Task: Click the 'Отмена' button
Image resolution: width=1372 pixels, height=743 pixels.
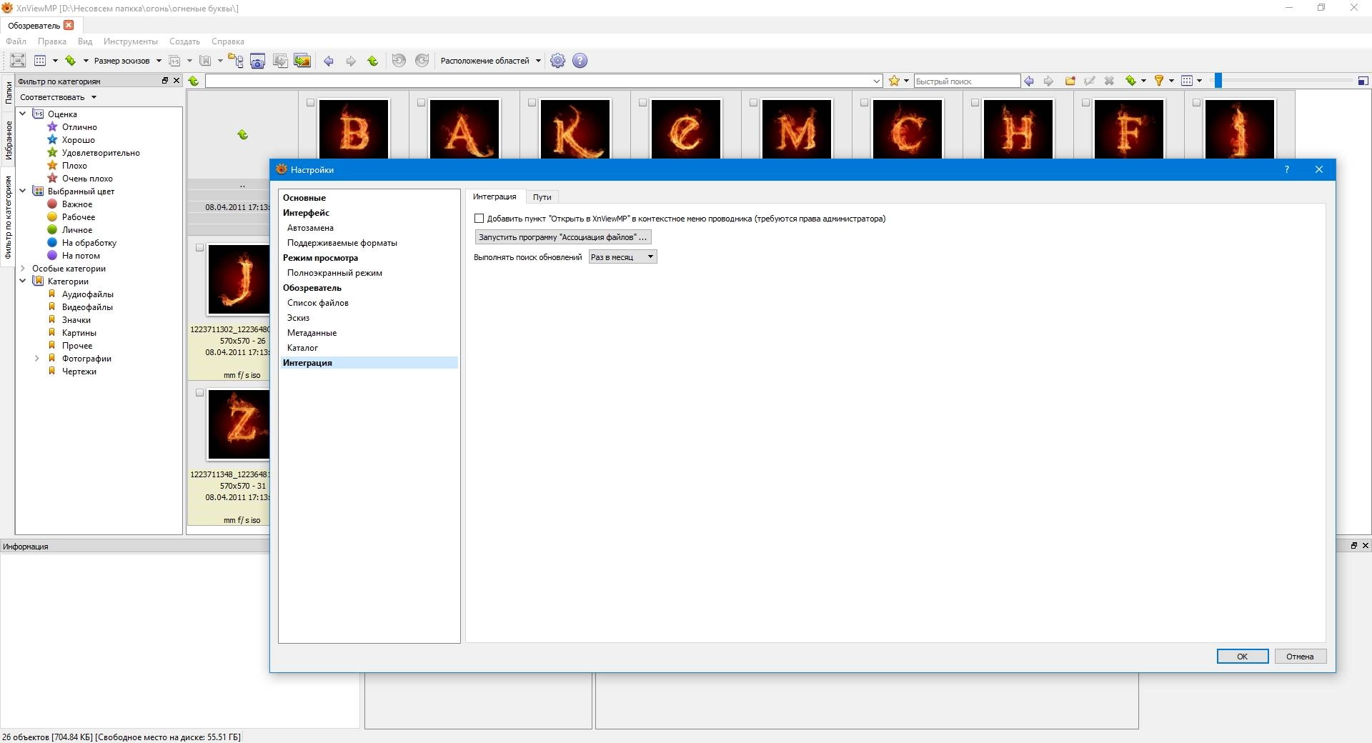Action: (x=1300, y=657)
